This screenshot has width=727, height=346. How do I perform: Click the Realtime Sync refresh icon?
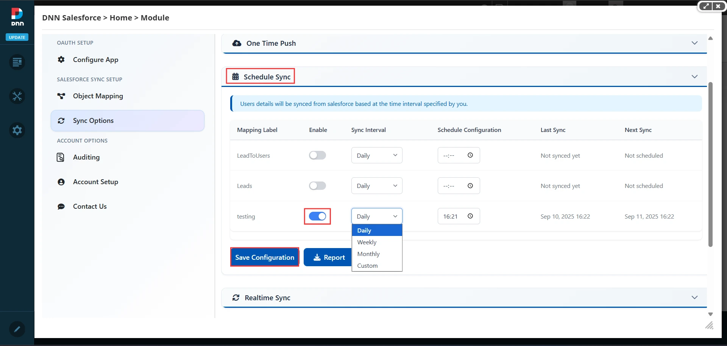click(236, 298)
